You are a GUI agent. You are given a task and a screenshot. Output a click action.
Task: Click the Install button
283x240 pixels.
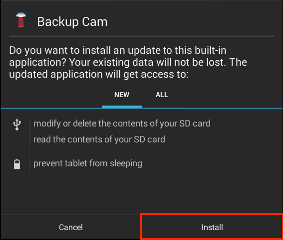point(212,227)
